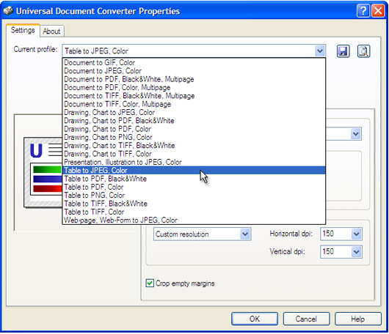
Task: Pick Document to PDF, Color, Multipage
Action: click(194, 87)
